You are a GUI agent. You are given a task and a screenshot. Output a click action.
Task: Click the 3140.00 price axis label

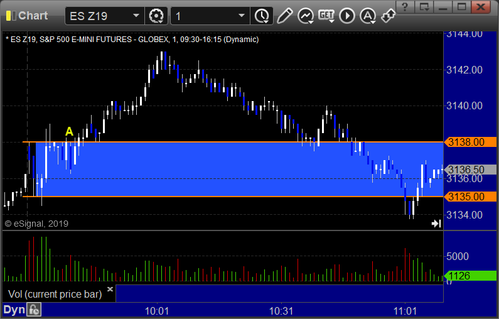[464, 105]
